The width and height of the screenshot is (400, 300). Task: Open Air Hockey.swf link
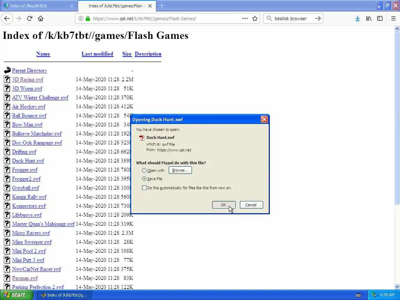[28, 107]
